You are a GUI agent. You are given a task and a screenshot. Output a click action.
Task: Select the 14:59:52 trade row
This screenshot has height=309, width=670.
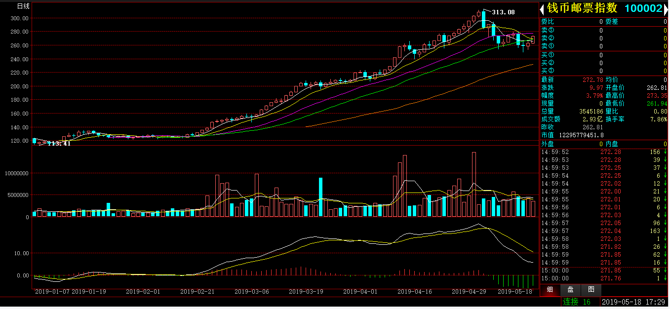click(604, 152)
